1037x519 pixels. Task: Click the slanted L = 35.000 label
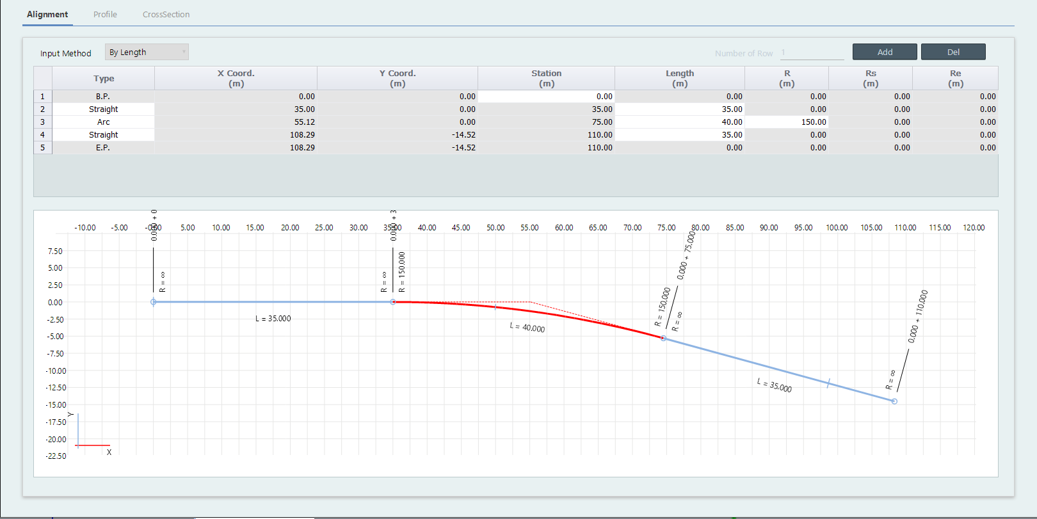(x=775, y=385)
